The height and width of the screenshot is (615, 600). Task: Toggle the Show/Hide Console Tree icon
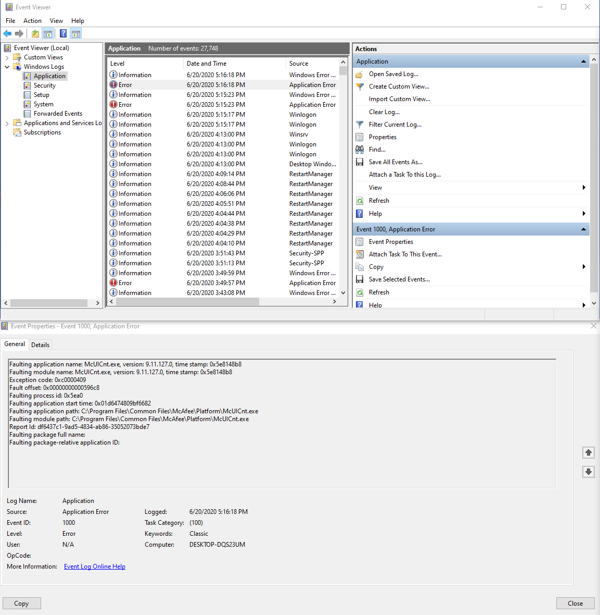pos(48,34)
